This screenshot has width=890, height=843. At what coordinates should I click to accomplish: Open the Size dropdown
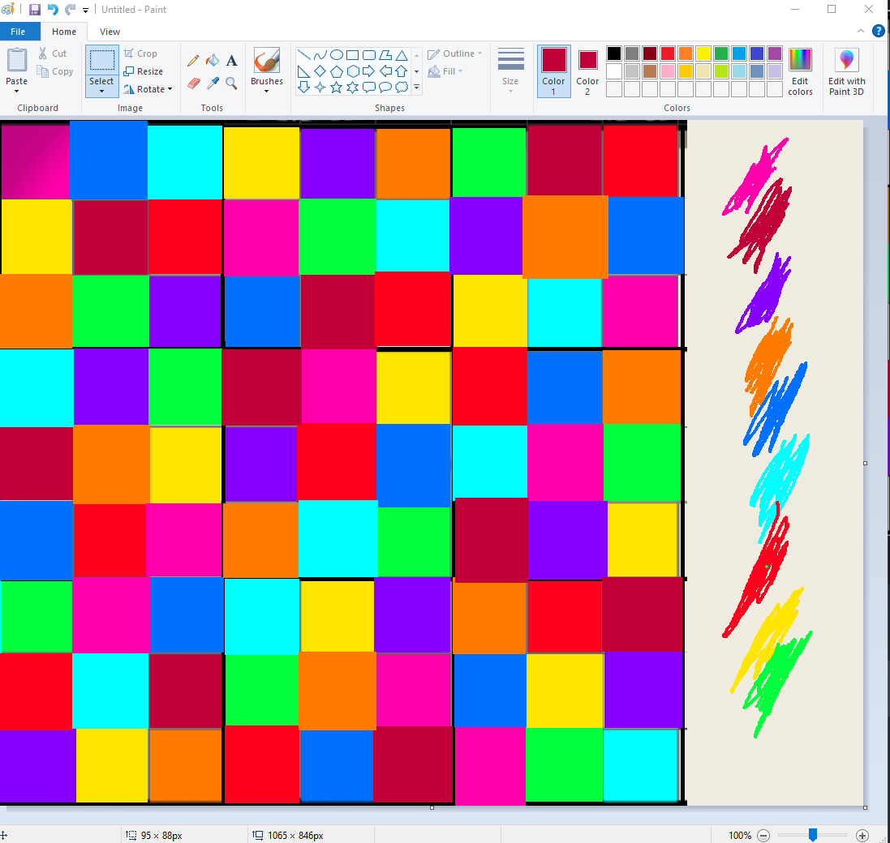click(x=510, y=71)
